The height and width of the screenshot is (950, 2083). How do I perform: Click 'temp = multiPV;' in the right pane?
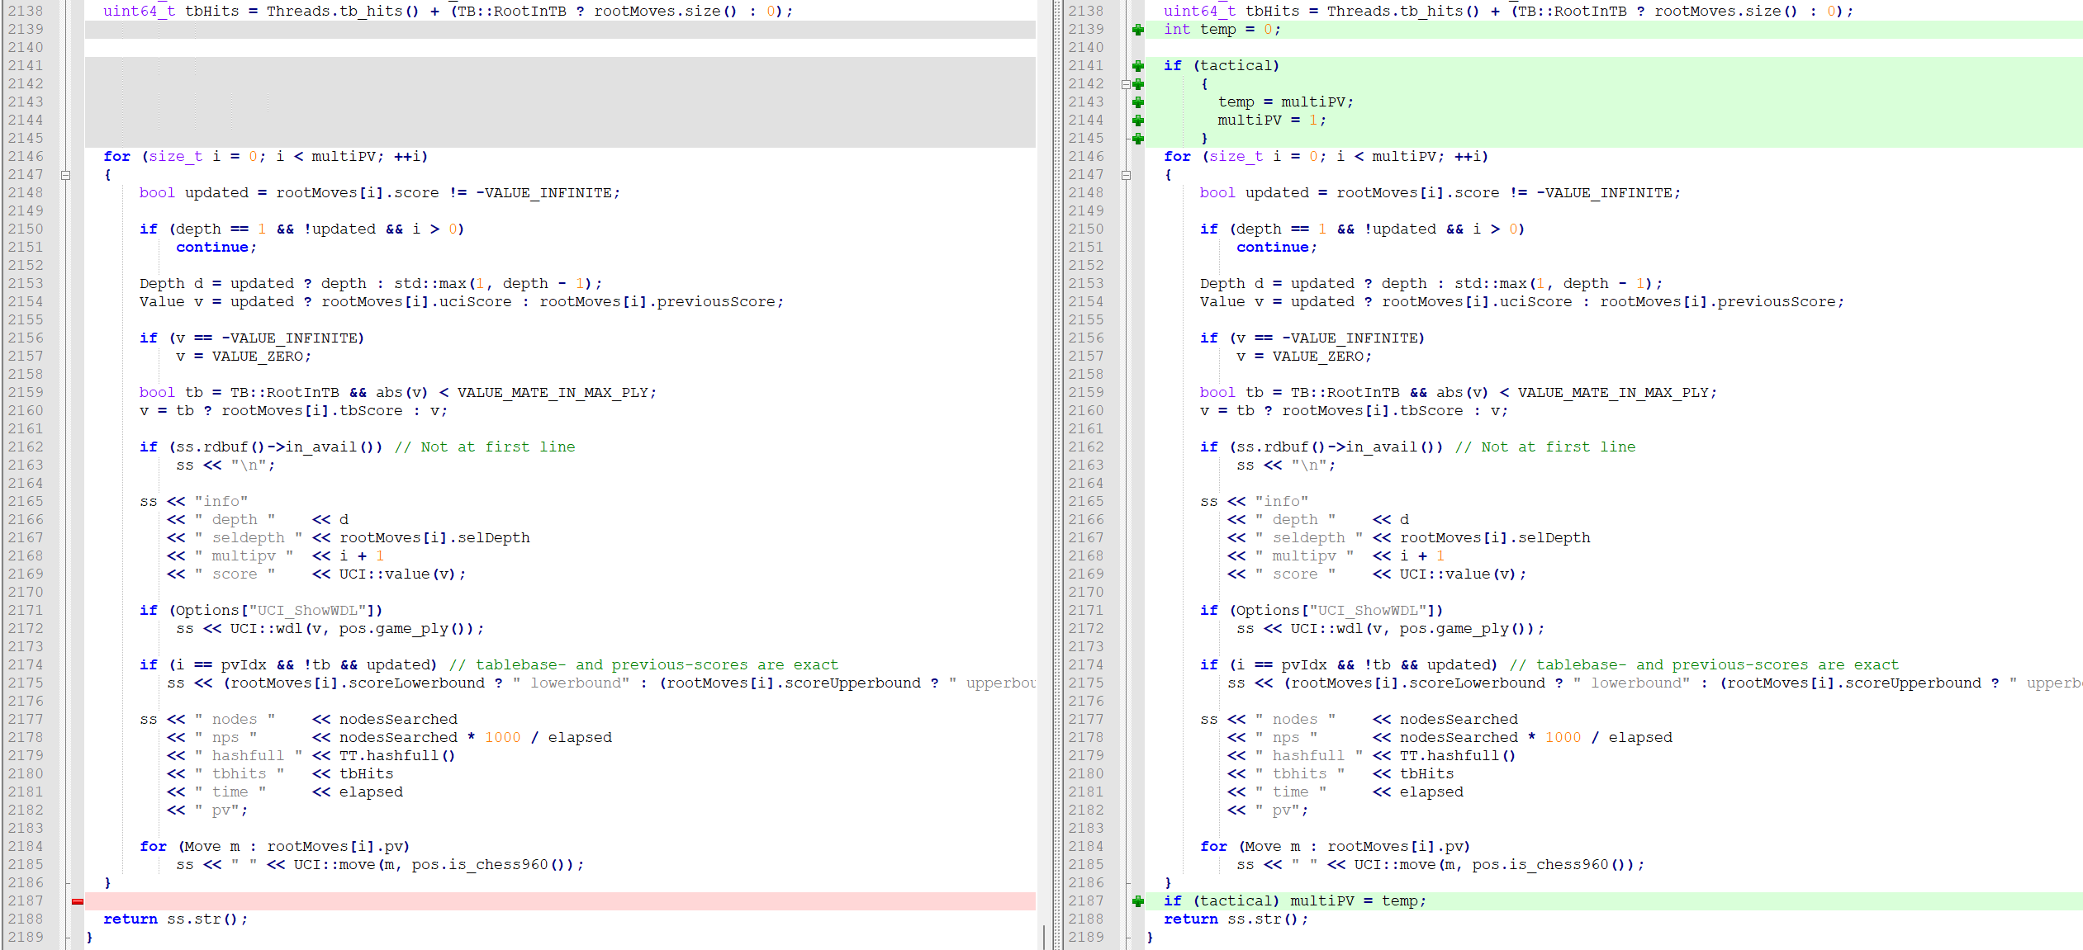click(1286, 102)
